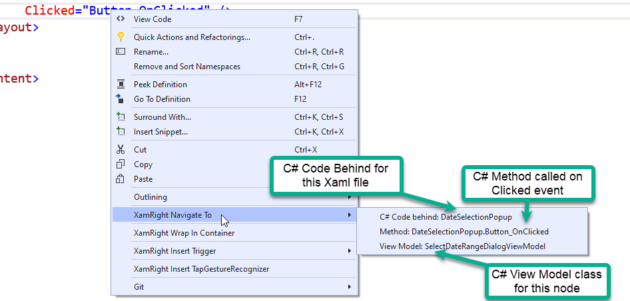Expand the Git submenu arrow

[350, 286]
